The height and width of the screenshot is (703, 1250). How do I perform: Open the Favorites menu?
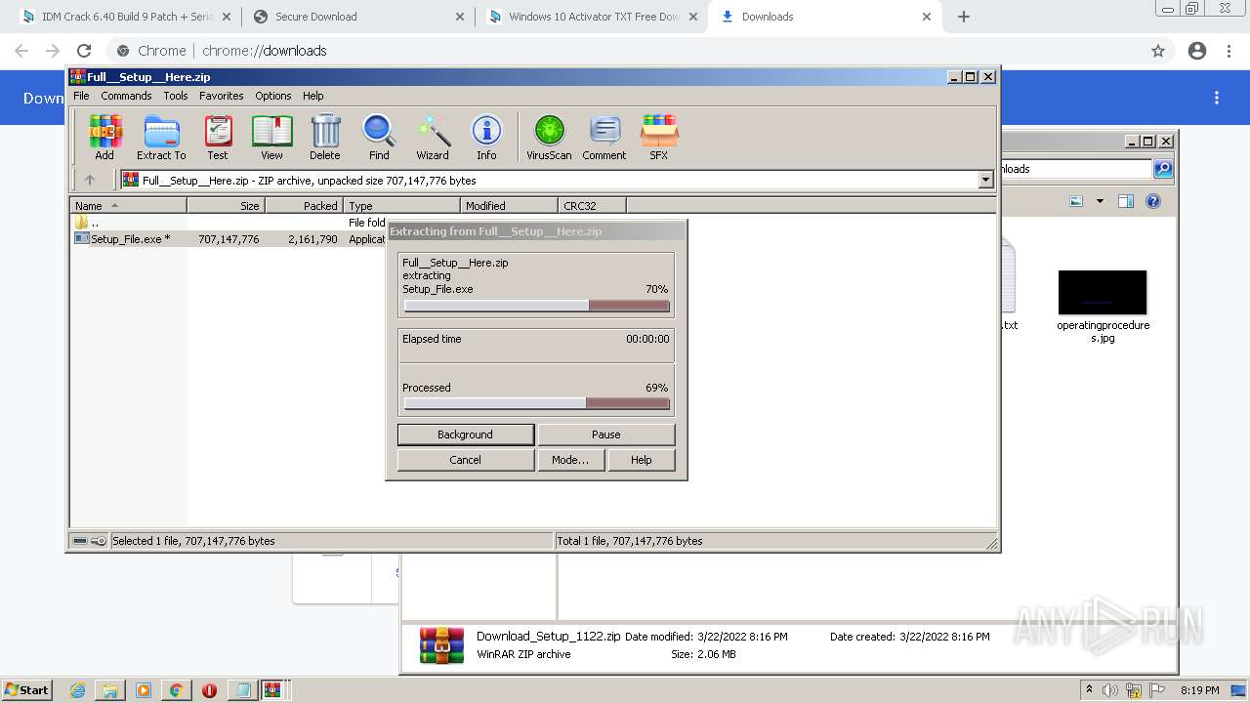(222, 96)
